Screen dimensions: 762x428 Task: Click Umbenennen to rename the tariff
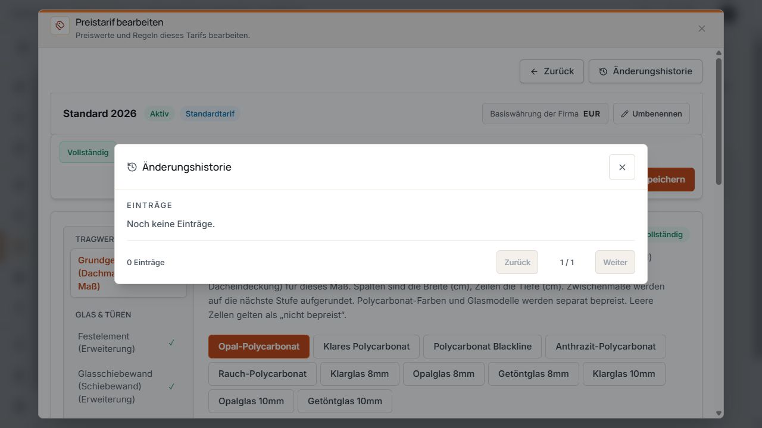pos(651,114)
